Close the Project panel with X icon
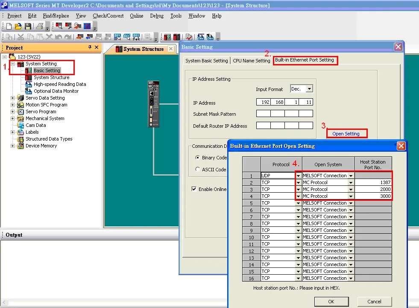Viewport: 419px width, 308px height. pyautogui.click(x=97, y=47)
